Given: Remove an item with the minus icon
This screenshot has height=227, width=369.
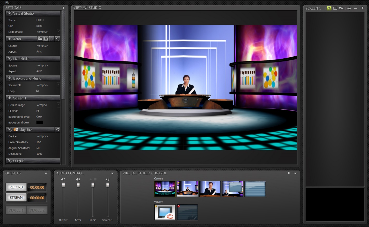Looking at the screenshot, I should click(x=356, y=8).
